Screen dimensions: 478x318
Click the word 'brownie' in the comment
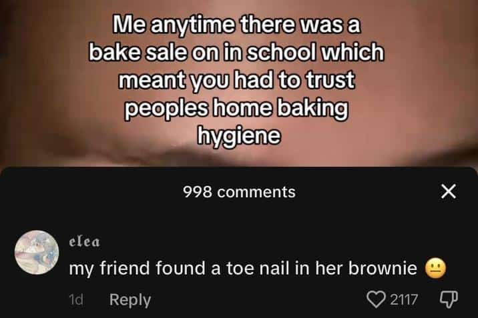coord(383,269)
